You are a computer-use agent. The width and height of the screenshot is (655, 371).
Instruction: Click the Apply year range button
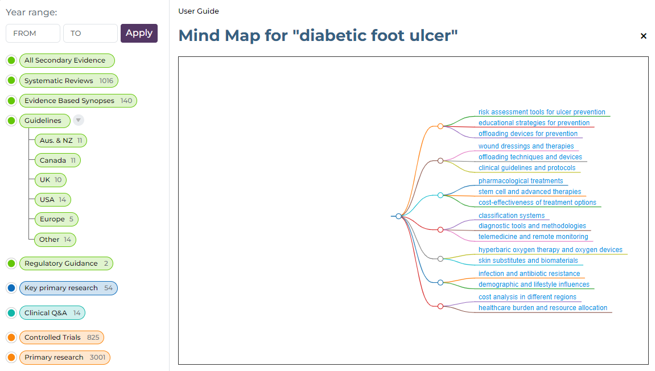pyautogui.click(x=139, y=33)
